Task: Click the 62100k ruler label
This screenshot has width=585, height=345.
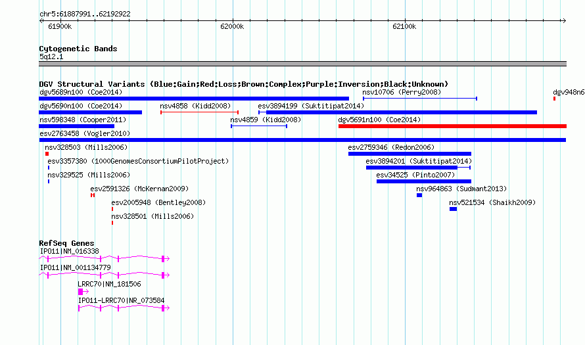Action: pos(404,26)
